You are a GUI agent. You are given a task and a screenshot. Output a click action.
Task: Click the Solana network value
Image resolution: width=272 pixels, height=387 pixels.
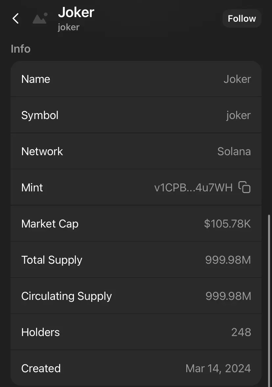[x=234, y=151]
